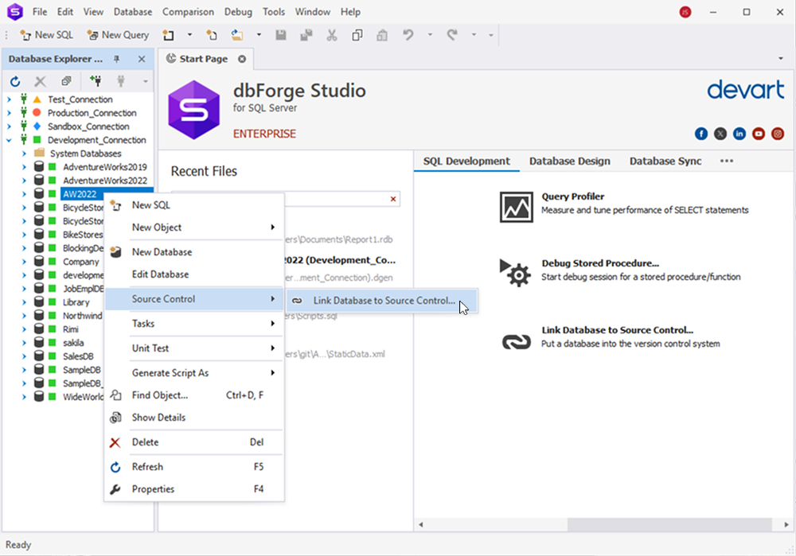Select the Cut toolbar icon
796x556 pixels.
(331, 35)
